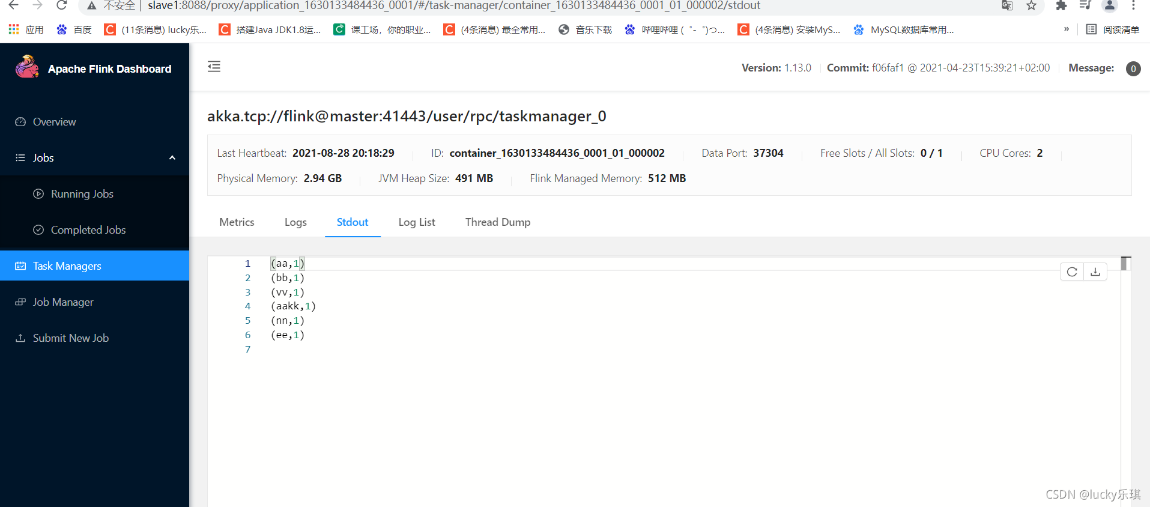Click the (aakk,1) output line
Viewport: 1150px width, 507px height.
(293, 306)
